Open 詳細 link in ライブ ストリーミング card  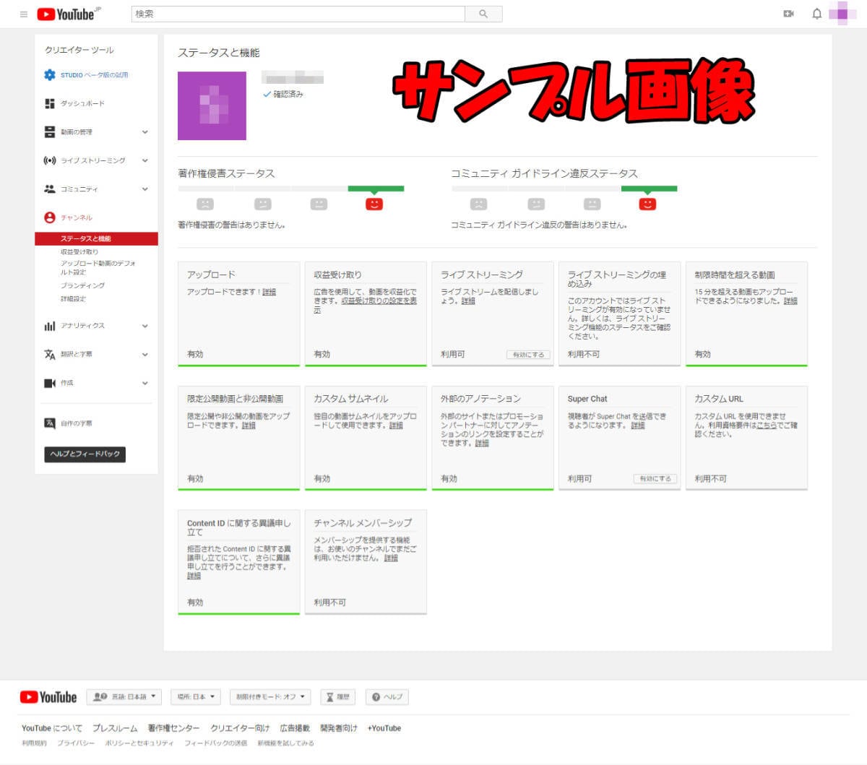[468, 301]
